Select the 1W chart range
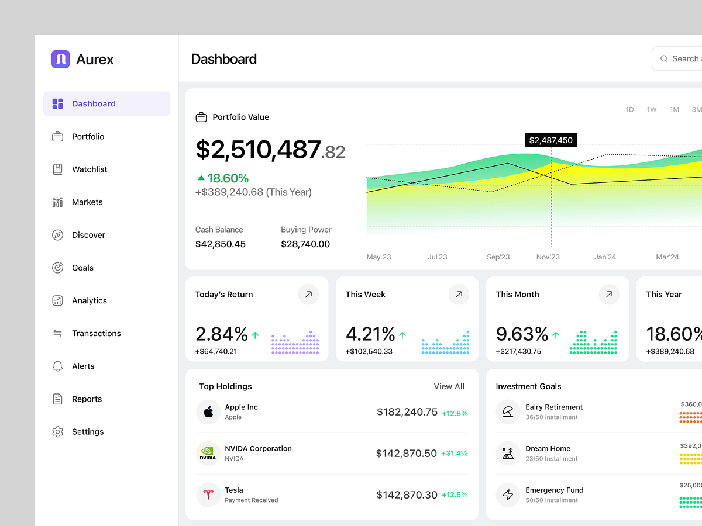The image size is (702, 526). [652, 109]
